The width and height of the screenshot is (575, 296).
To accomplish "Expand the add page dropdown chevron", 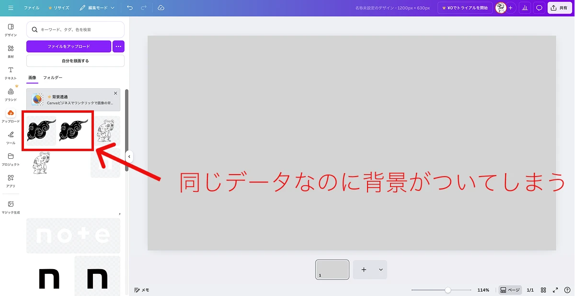I will coord(381,270).
